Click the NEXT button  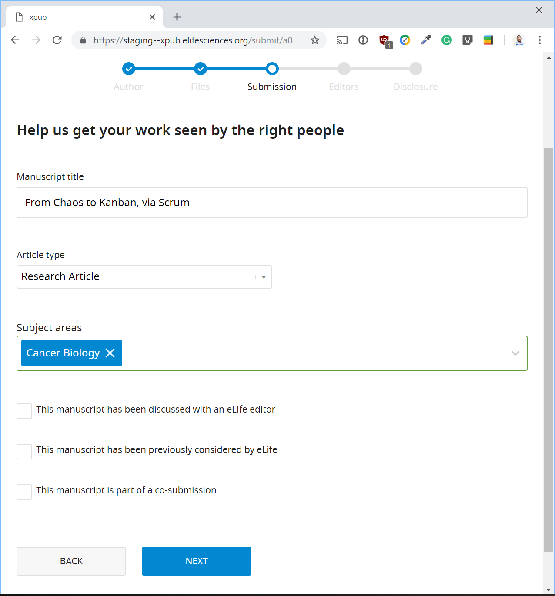tap(197, 561)
